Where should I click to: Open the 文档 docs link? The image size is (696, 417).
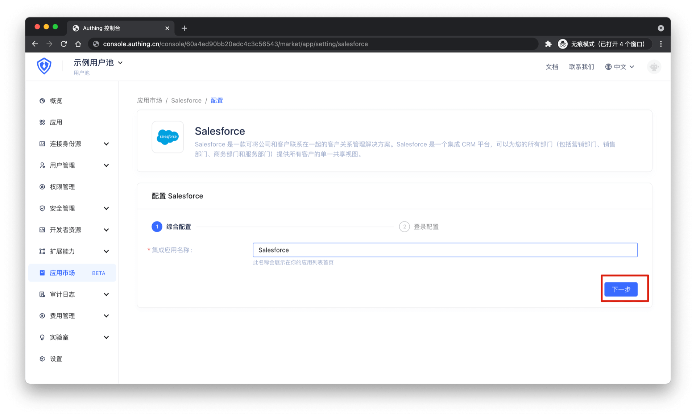[552, 67]
